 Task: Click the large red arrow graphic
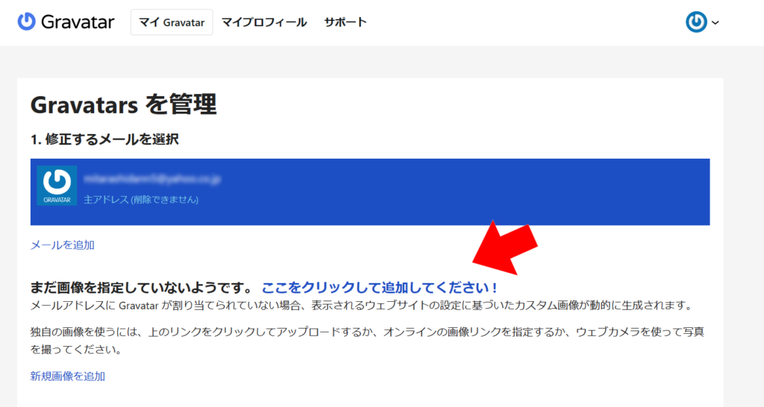coord(506,246)
